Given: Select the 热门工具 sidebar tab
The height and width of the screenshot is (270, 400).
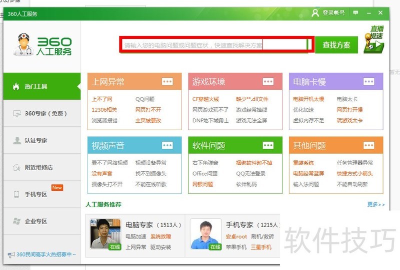Looking at the screenshot, I should coord(42,86).
